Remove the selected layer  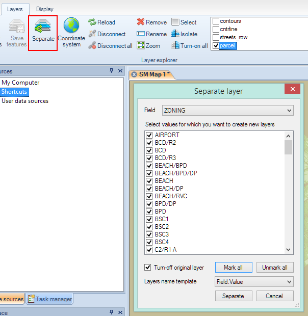141,22
